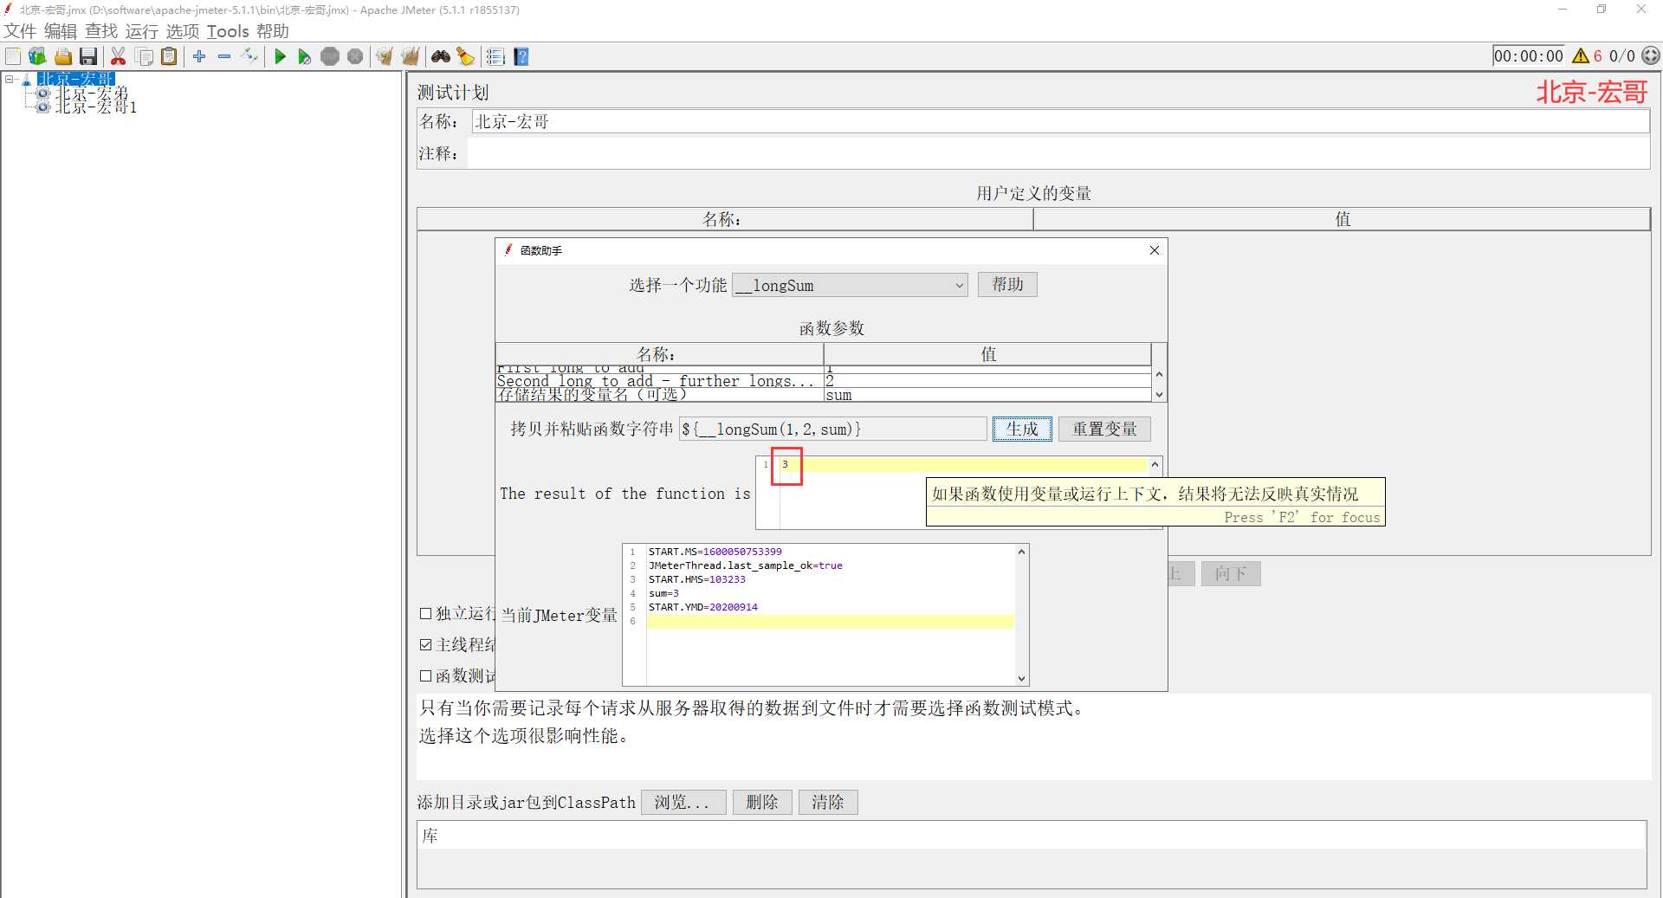Click down arrow of function parameters scrollbar

point(1159,395)
